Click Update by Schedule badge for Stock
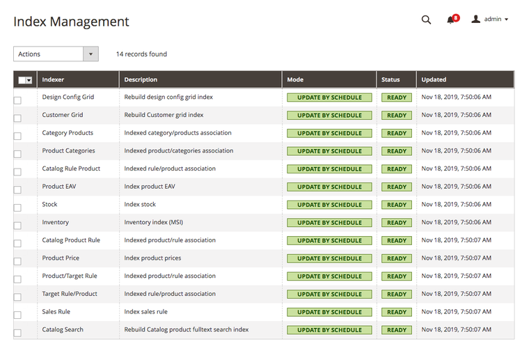This screenshot has width=522, height=344. tap(329, 205)
